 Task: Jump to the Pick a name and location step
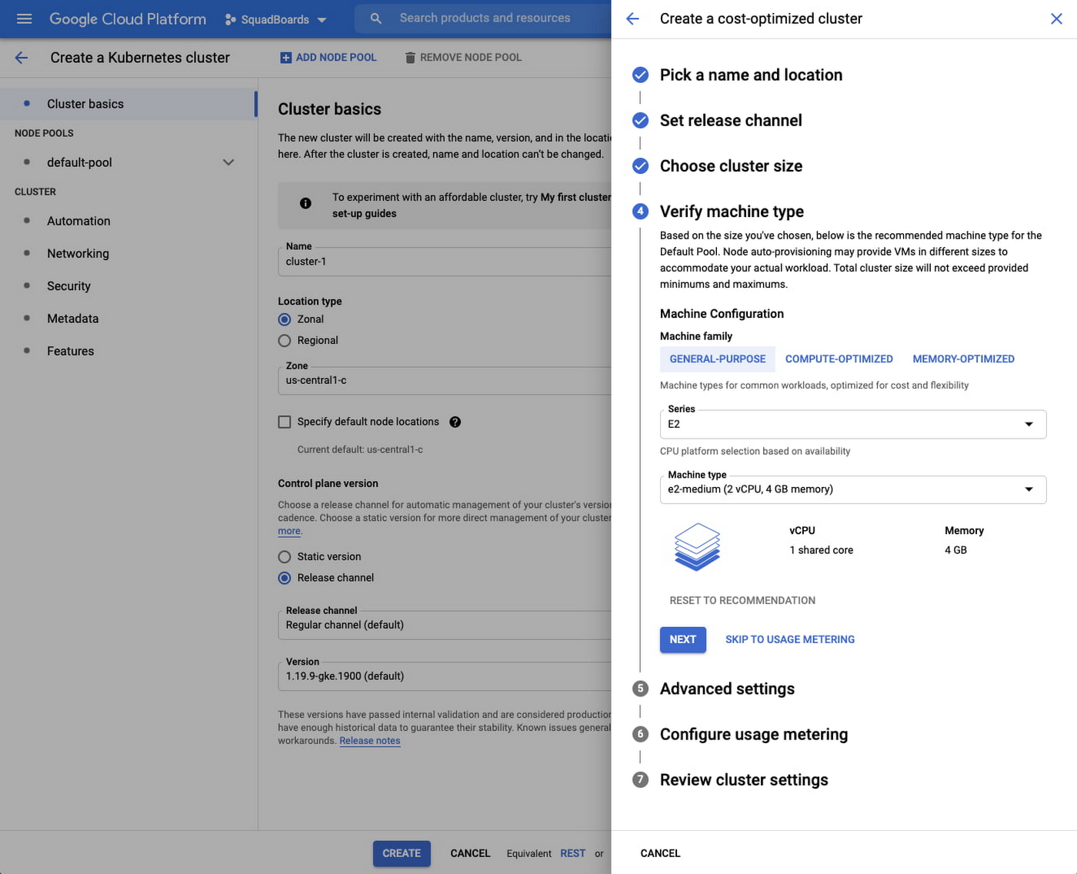(751, 75)
